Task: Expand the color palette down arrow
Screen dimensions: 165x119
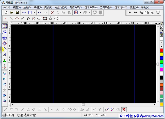Action: 162,46
